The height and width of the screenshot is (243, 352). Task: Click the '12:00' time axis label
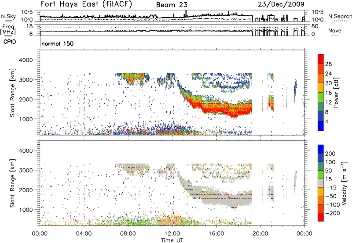[172, 234]
